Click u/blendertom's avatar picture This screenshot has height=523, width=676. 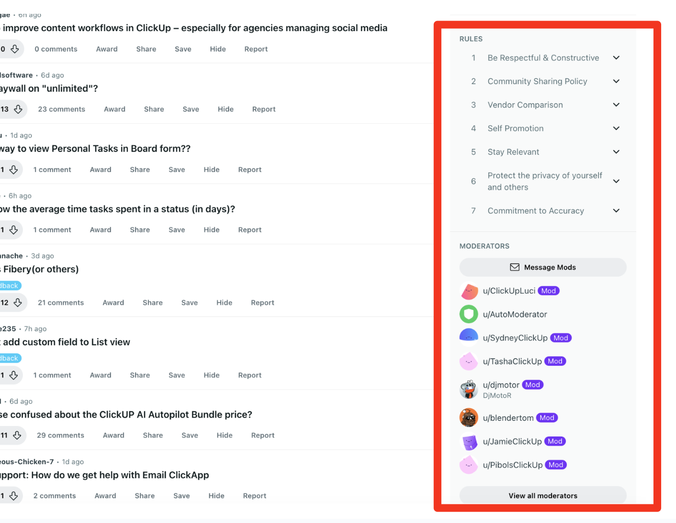(x=469, y=418)
